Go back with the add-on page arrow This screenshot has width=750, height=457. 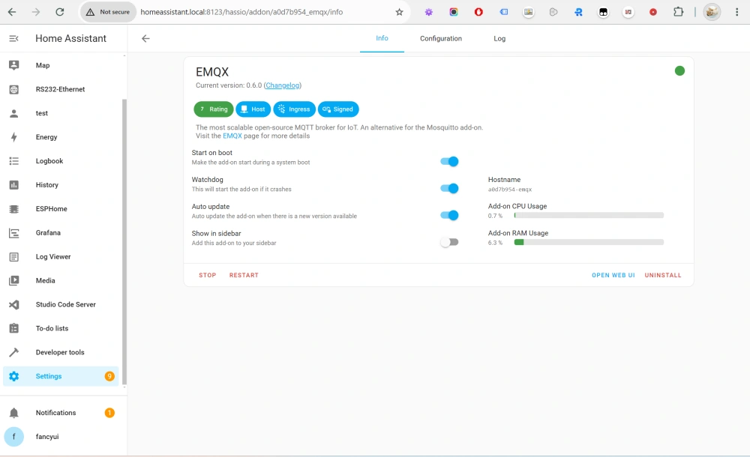coord(145,38)
